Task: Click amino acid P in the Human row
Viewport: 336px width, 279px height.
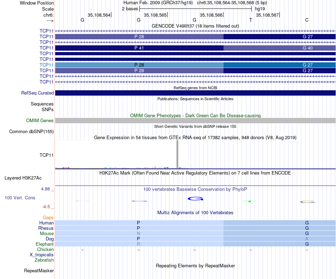Action: (138, 223)
